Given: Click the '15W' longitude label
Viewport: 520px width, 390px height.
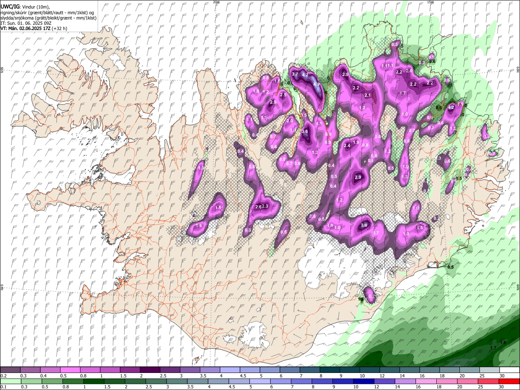Looking at the screenshot, I should tap(430, 2).
